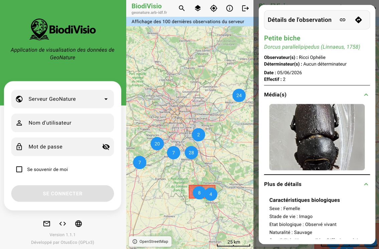Click 'Développé par OtusEco (GPLv3)' text
This screenshot has height=249, width=379.
(x=62, y=242)
